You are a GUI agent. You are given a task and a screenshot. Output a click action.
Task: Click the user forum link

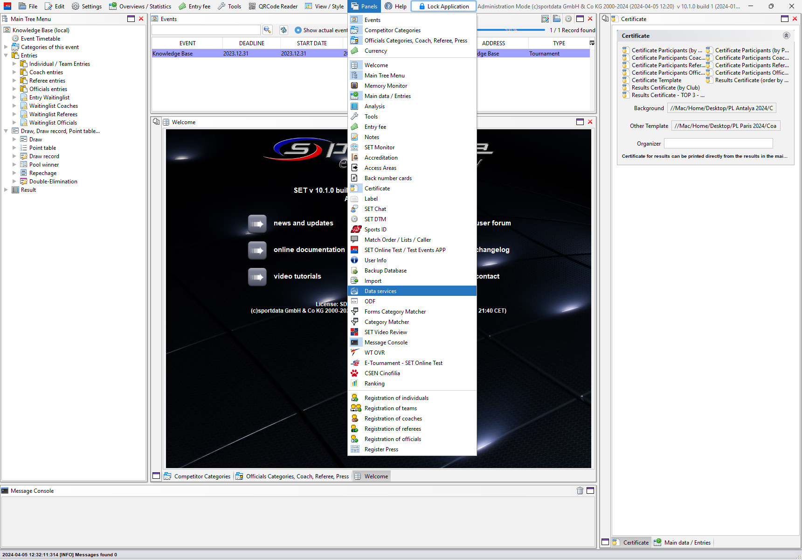pyautogui.click(x=494, y=223)
